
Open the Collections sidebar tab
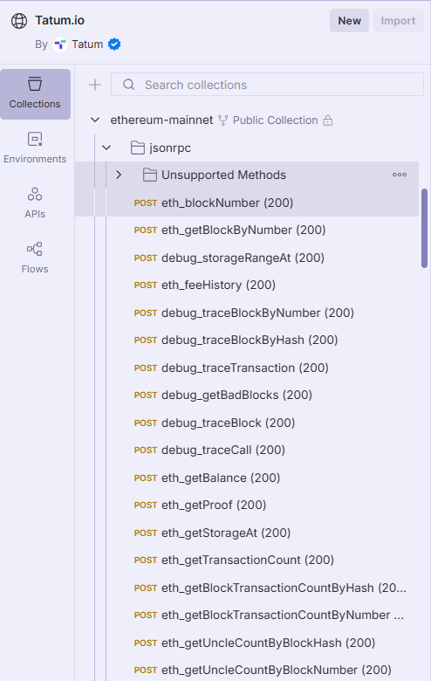pos(35,93)
